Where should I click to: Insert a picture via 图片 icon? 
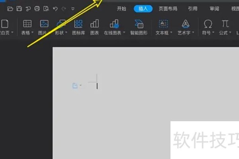coord(44,24)
